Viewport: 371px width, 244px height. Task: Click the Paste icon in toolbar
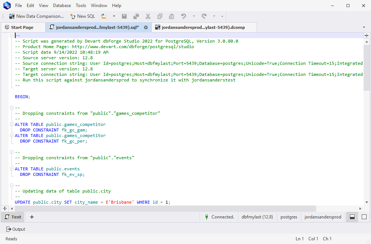coord(171,16)
